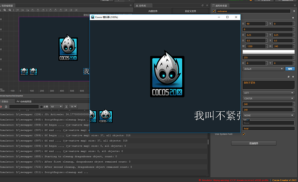Click the Distribute Top icon

[x=51, y=10]
